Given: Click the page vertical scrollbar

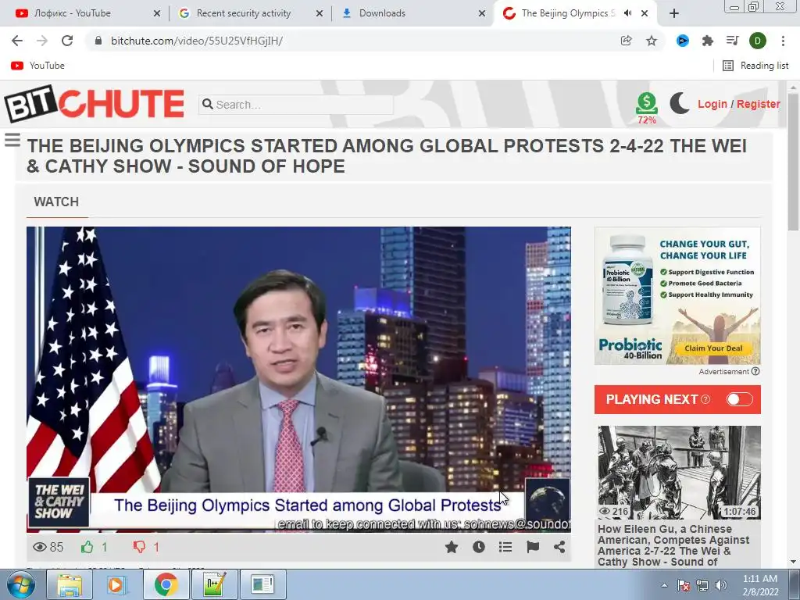Looking at the screenshot, I should (793, 161).
